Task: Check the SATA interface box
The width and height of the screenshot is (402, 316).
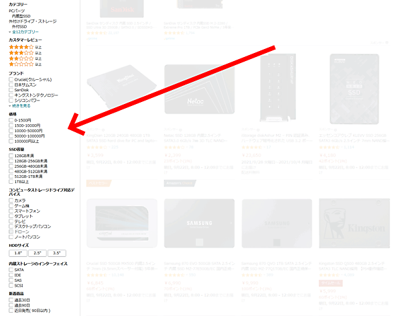Action: 11,270
